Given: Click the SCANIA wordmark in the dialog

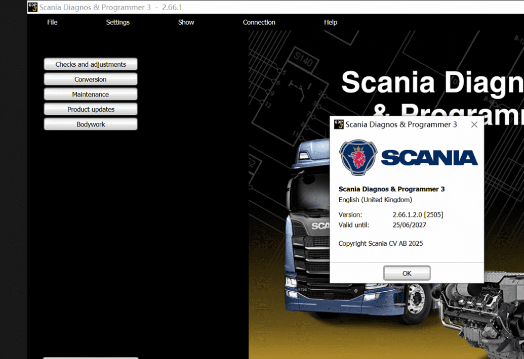Looking at the screenshot, I should pos(429,158).
